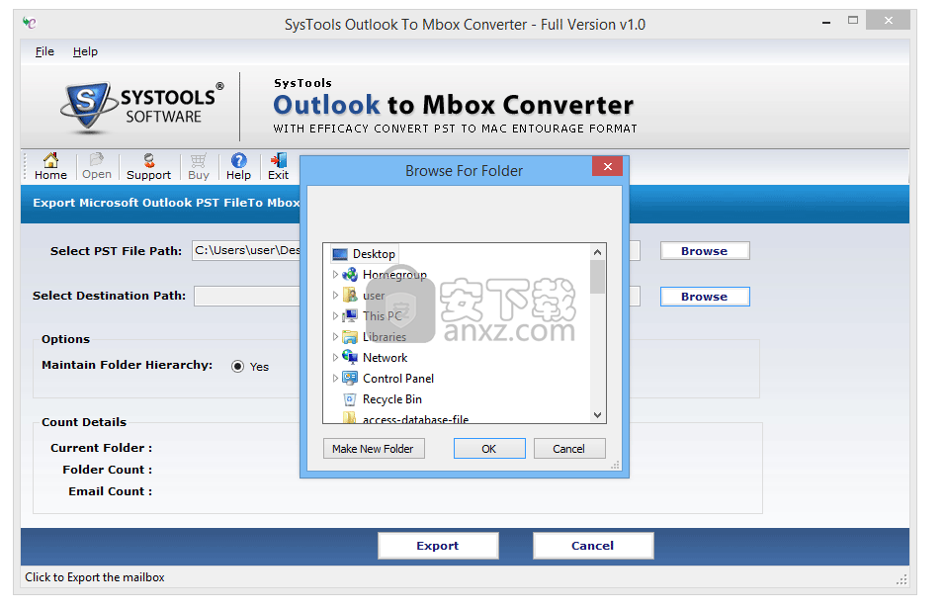
Task: Click the main window Cancel button
Action: (592, 546)
